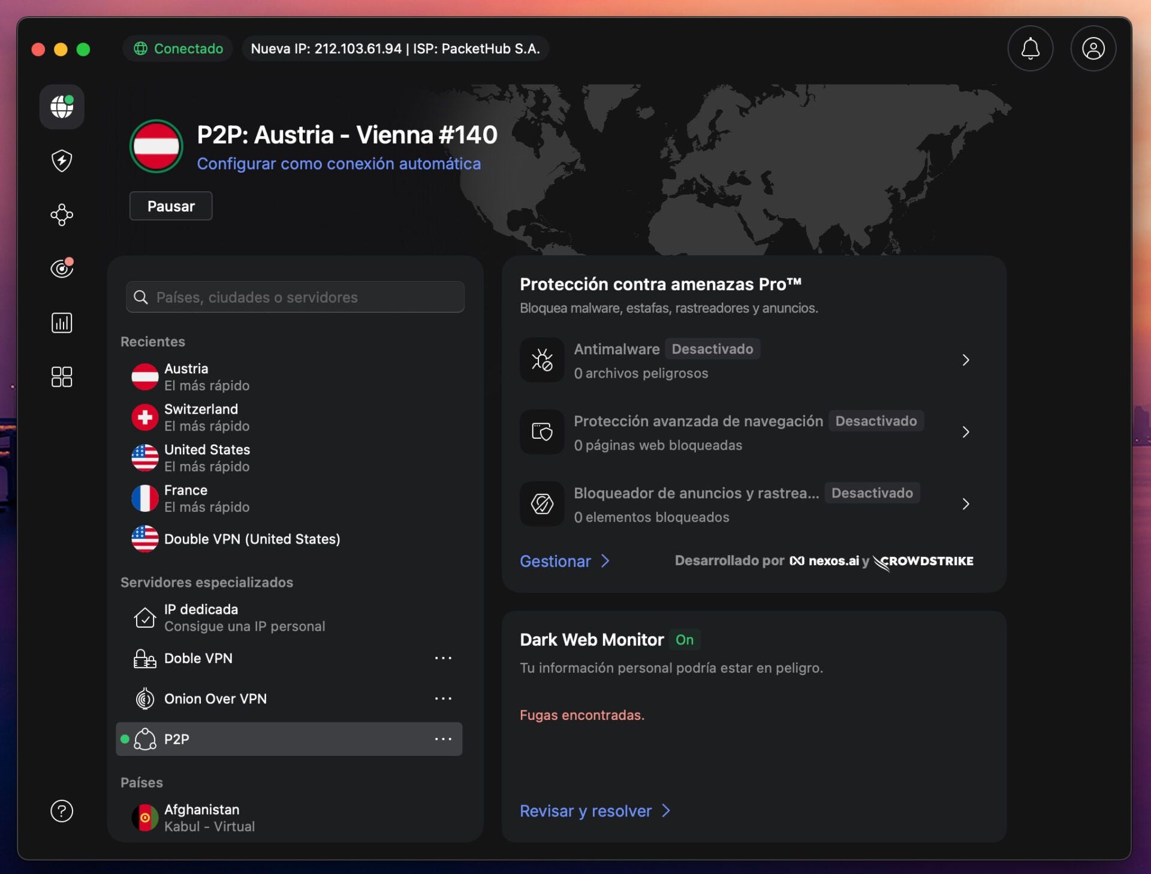Open the user account profile icon
Viewport: 1151px width, 874px height.
click(x=1093, y=49)
